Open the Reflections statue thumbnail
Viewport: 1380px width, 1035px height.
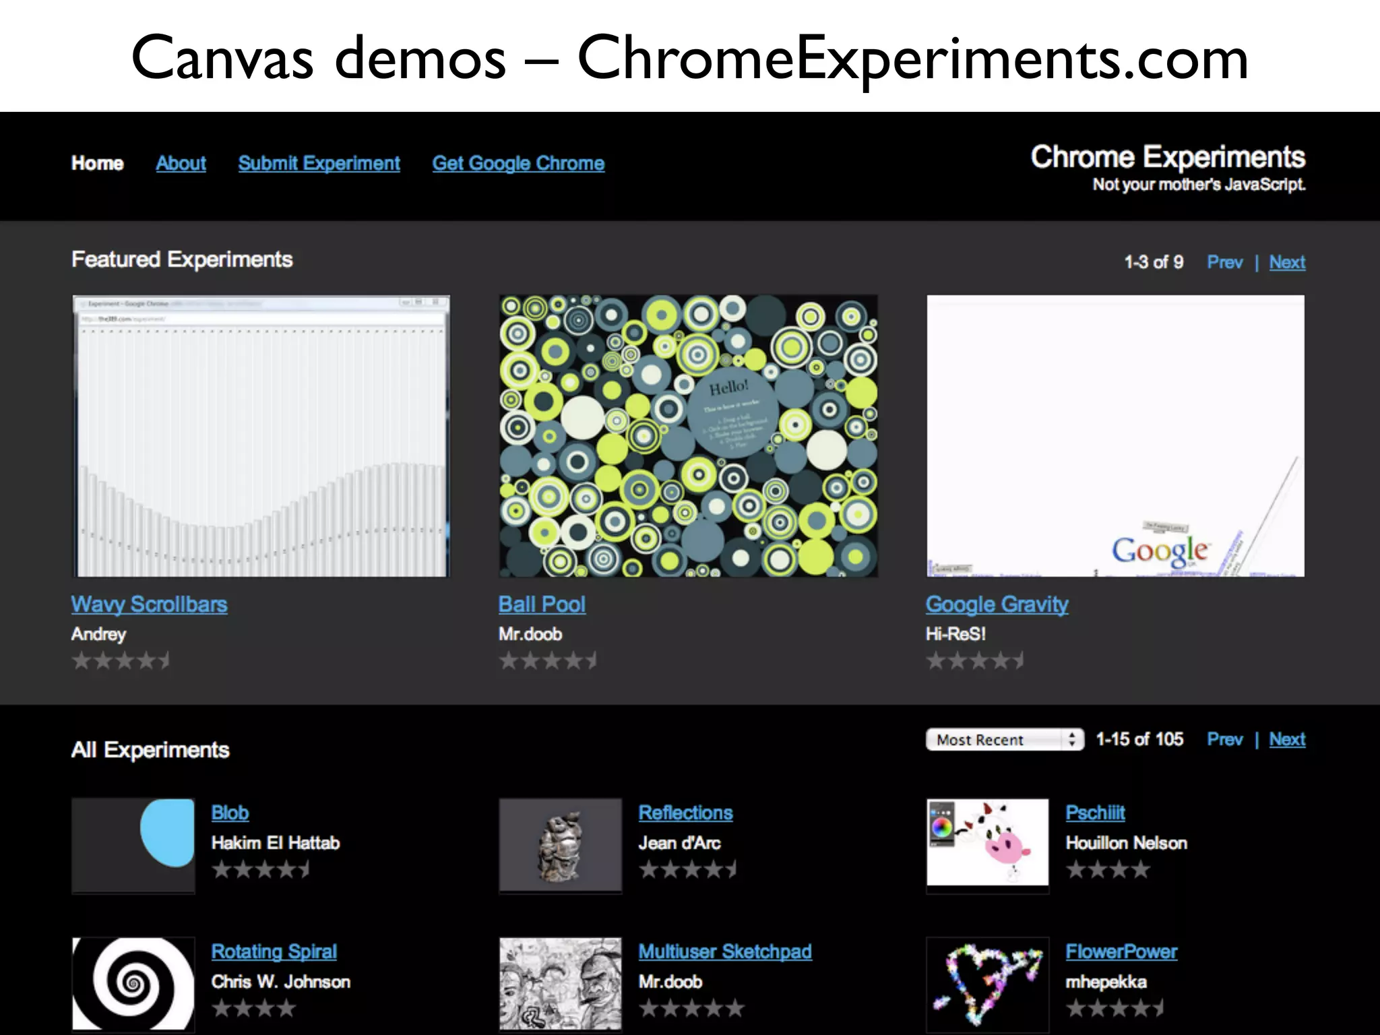click(561, 846)
